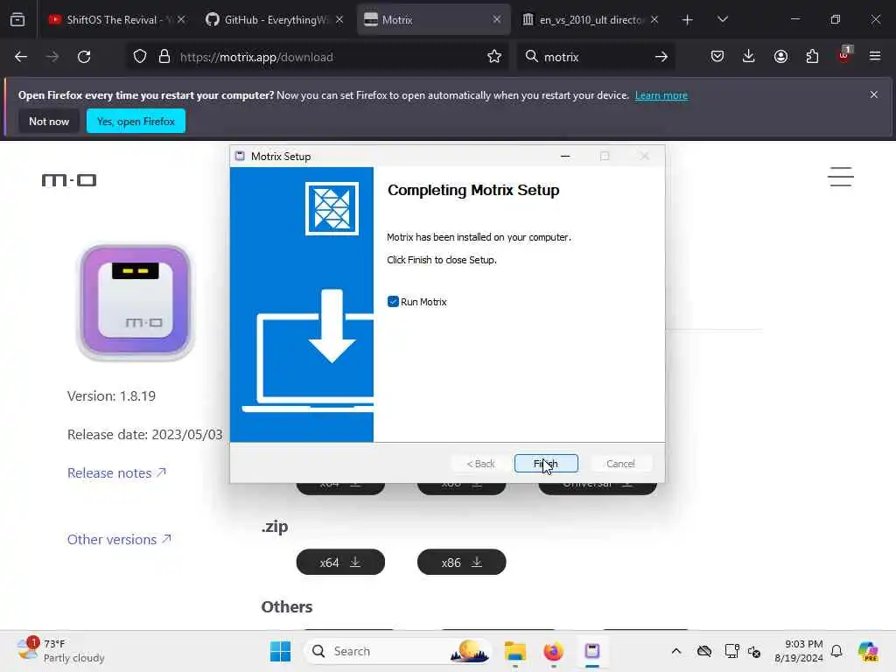896x672 pixels.
Task: Open the Motrix website hamburger menu
Action: coord(841,177)
